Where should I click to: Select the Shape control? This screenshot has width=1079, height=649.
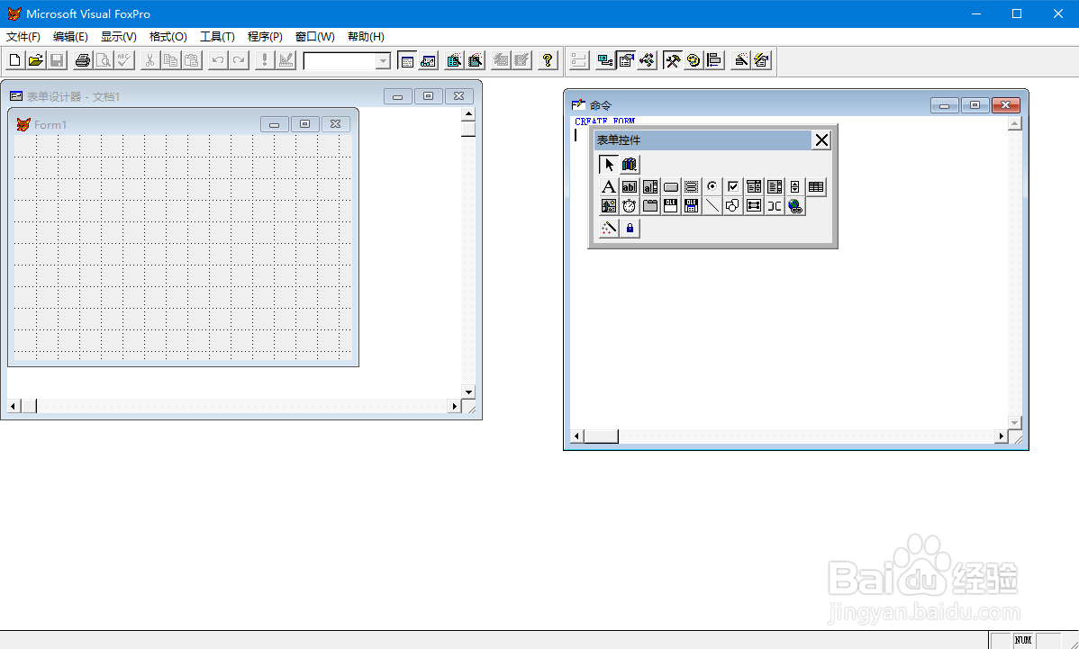pos(733,205)
